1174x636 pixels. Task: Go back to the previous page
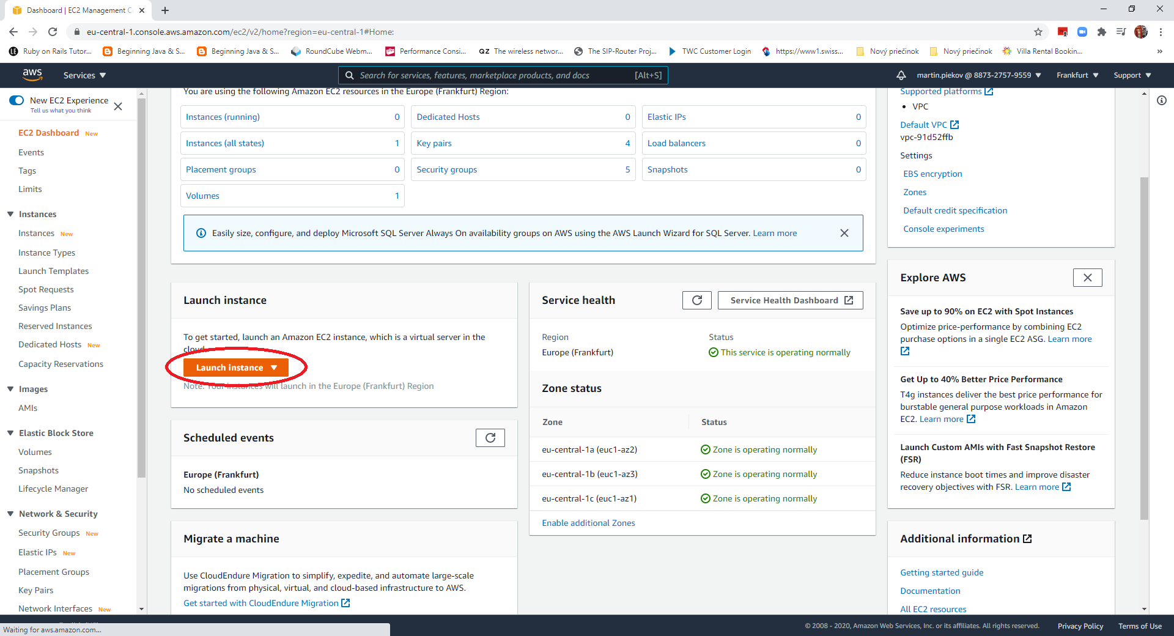click(13, 32)
